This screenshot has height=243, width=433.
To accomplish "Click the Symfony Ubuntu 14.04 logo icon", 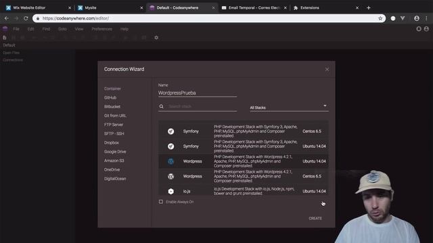I will pyautogui.click(x=171, y=146).
